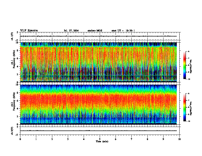Click the "5" volt tick on ch.1(V) axis

click(17, 33)
